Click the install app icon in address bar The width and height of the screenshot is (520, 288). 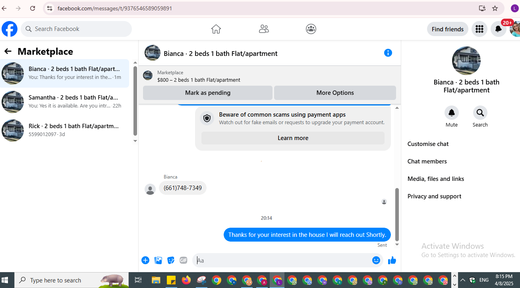[x=482, y=8]
